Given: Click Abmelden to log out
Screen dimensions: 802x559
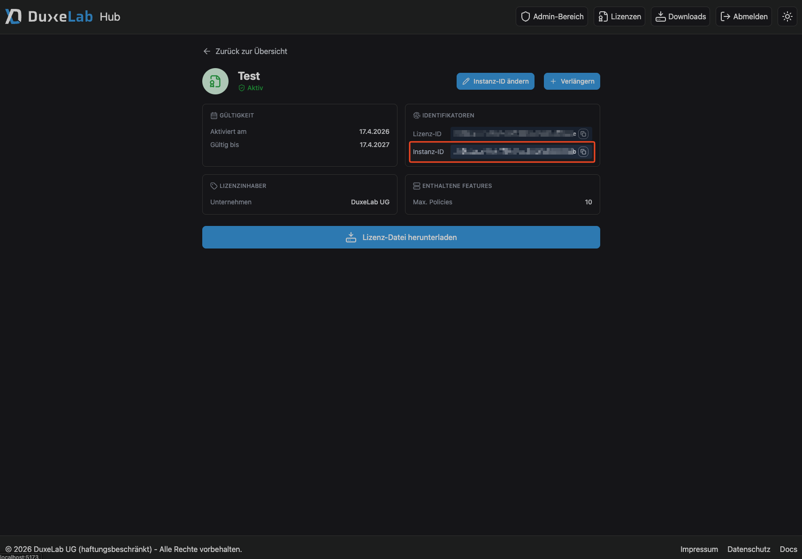Looking at the screenshot, I should coord(744,16).
